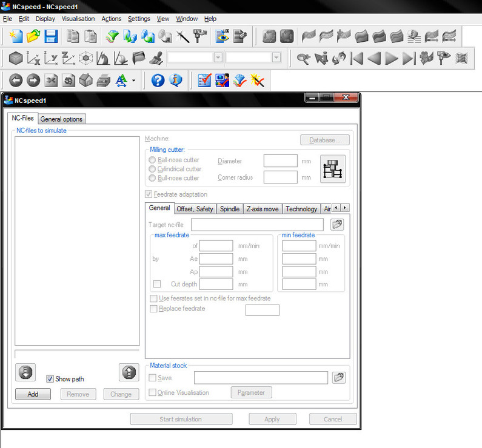The width and height of the screenshot is (482, 448).
Task: Click the checklist with red checkmark icon
Action: (204, 81)
